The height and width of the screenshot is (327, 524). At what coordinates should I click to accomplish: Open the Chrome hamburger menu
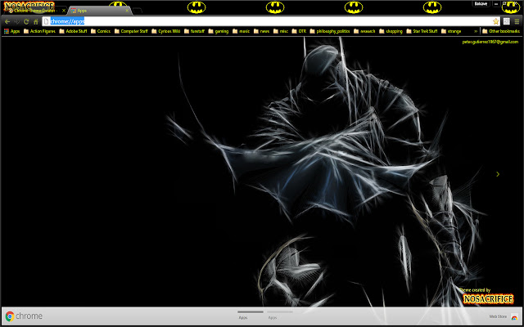[517, 21]
